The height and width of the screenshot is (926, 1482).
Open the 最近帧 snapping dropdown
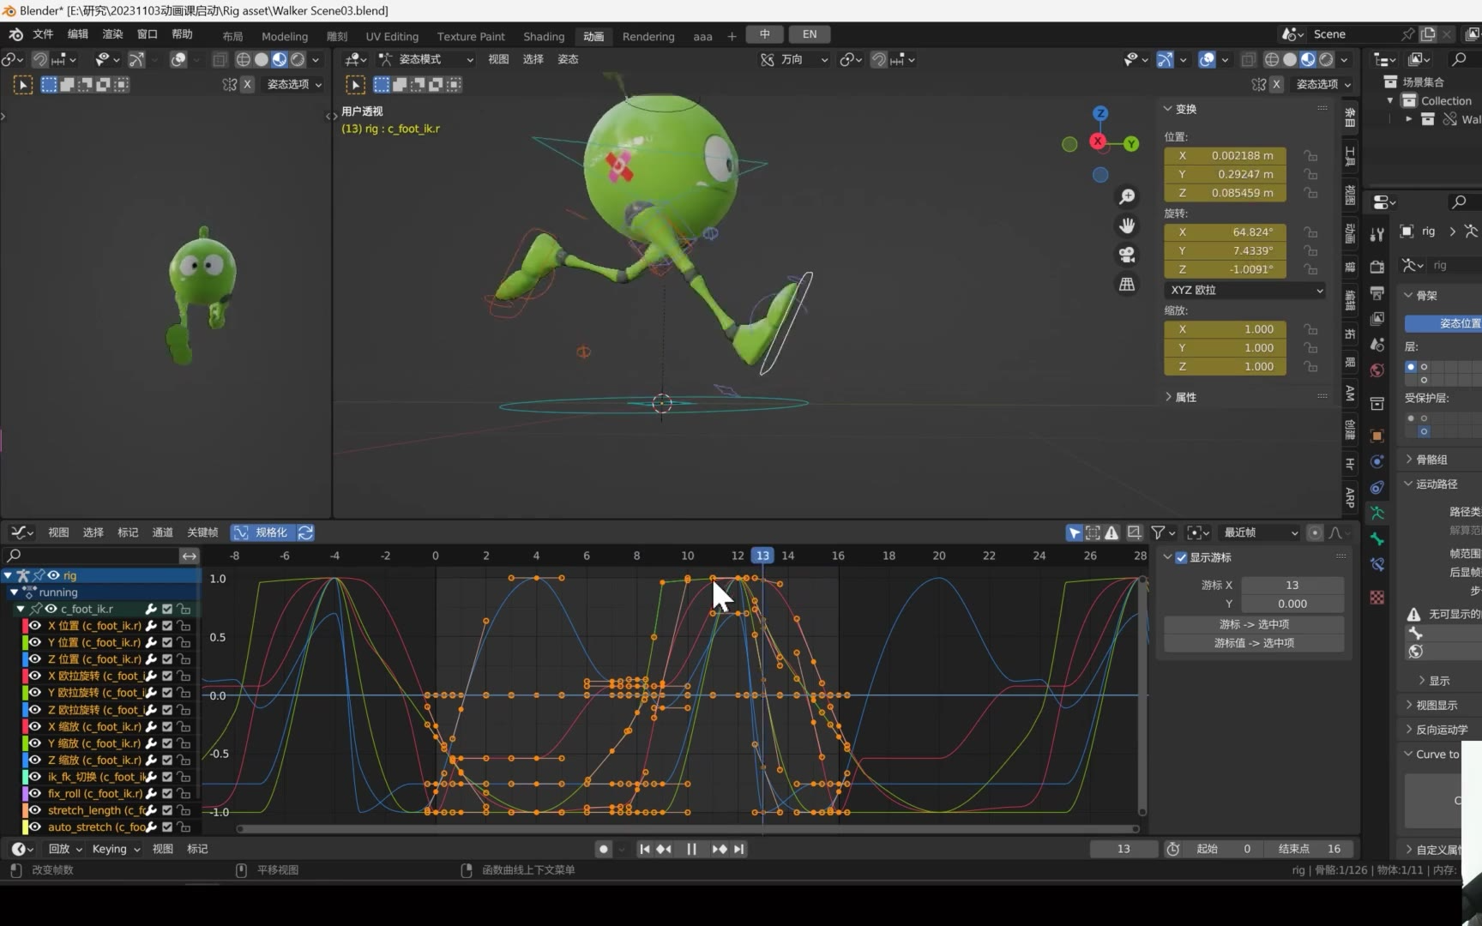(x=1260, y=532)
